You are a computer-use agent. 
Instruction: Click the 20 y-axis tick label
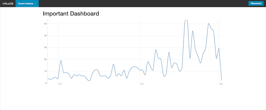(x=45, y=59)
